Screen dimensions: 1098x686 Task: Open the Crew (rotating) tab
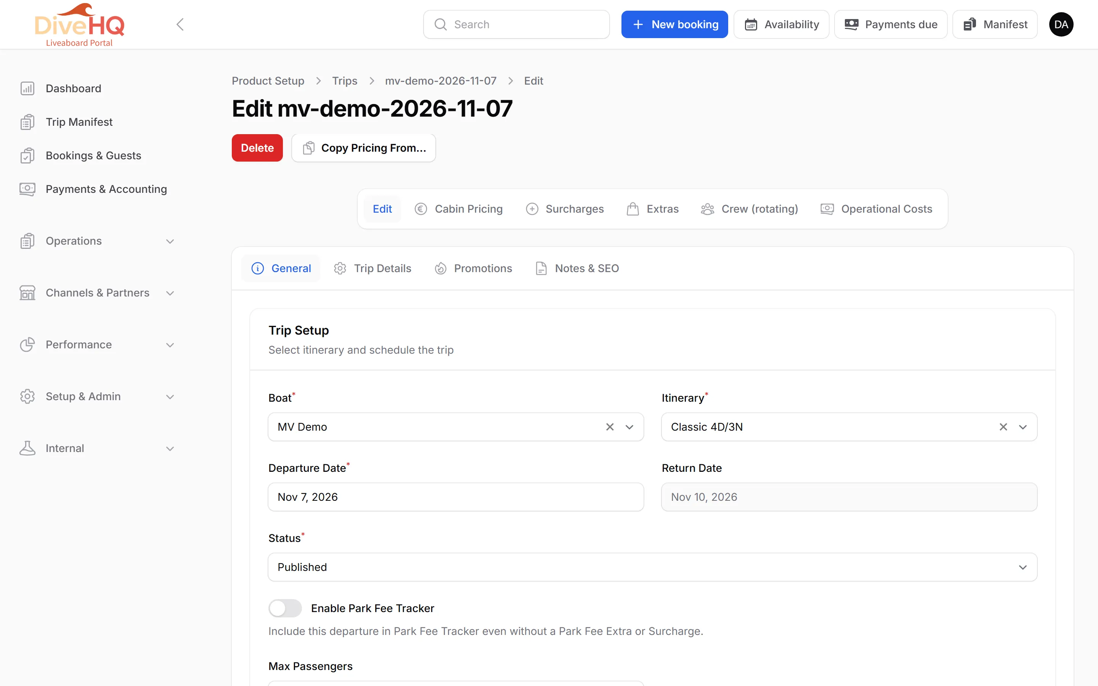click(x=749, y=209)
